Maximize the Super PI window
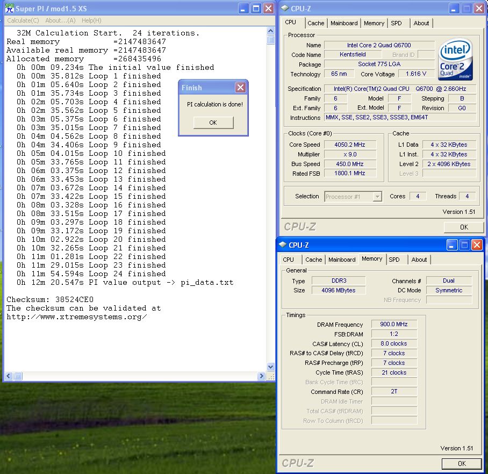This screenshot has height=474, width=488. [x=256, y=9]
